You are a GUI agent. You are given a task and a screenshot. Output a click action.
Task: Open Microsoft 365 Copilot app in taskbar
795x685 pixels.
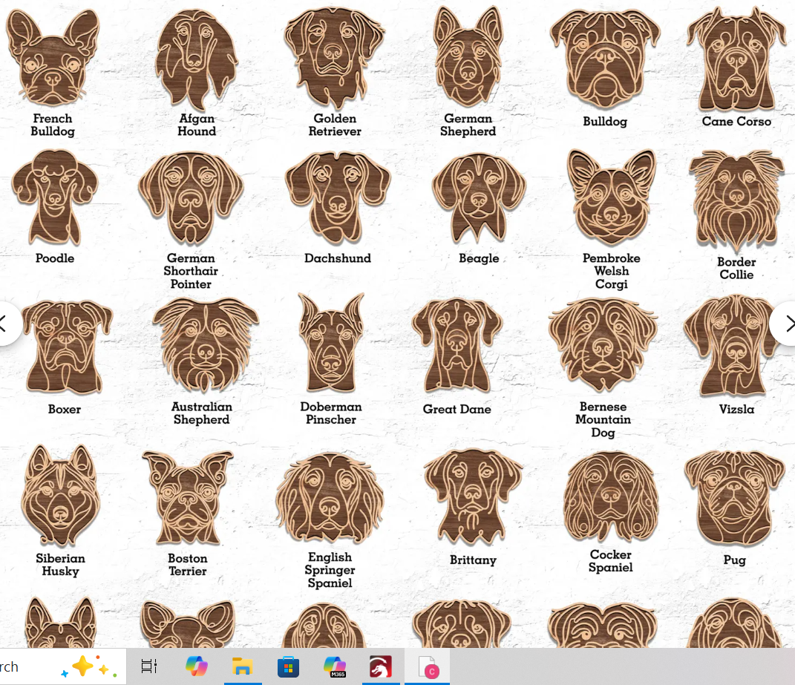click(335, 666)
